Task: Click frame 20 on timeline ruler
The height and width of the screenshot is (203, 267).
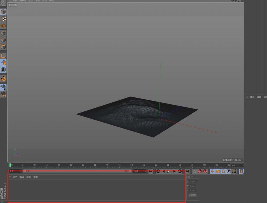Action: click(x=58, y=165)
